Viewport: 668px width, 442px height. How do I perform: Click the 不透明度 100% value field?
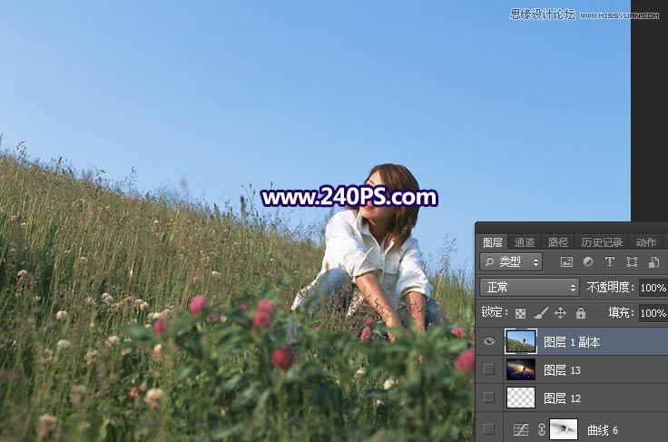click(x=653, y=288)
